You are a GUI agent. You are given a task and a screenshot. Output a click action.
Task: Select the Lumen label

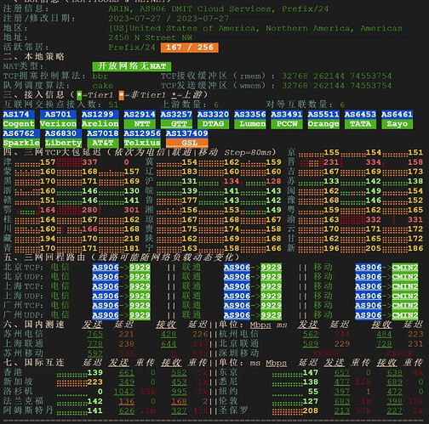[250, 124]
